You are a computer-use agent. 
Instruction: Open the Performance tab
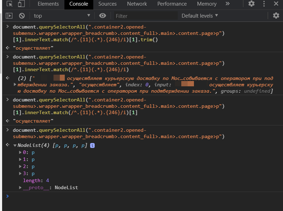coord(172,4)
